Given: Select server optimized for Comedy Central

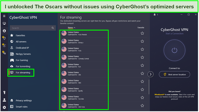Looking at the screenshot, I should tap(103, 57).
